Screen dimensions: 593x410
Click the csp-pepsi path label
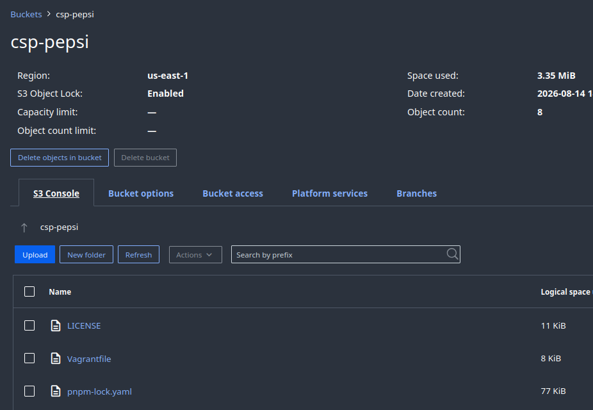59,227
